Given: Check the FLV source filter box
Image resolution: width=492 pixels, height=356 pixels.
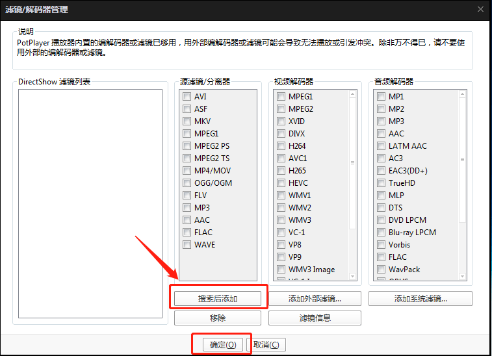Looking at the screenshot, I should coord(187,196).
